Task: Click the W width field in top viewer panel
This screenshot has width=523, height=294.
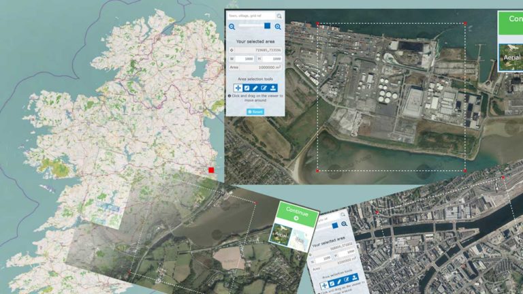Action: pyautogui.click(x=245, y=59)
